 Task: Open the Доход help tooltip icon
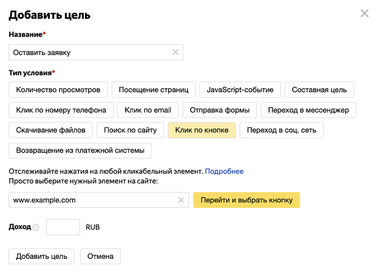click(36, 227)
